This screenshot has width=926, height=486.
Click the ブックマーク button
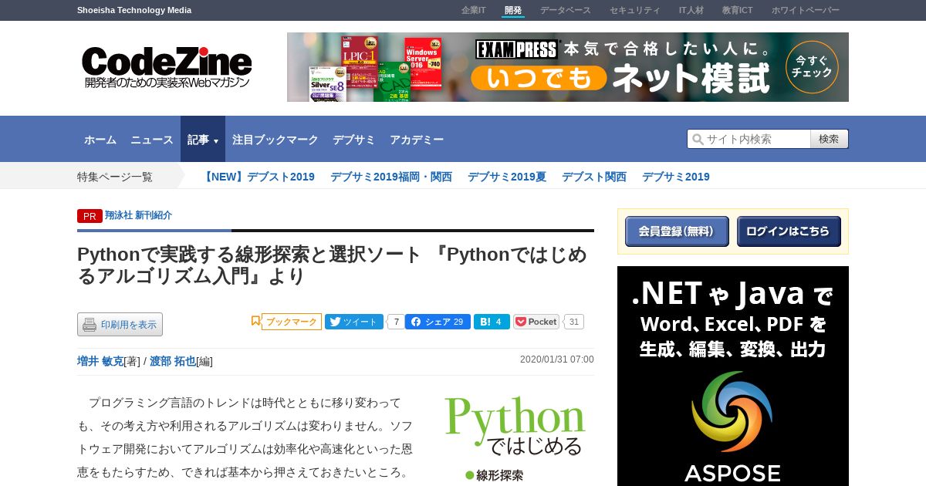291,322
